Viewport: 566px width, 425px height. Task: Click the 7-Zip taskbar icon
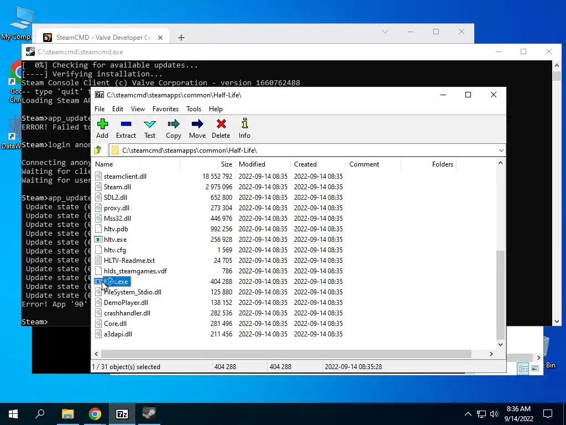pyautogui.click(x=122, y=414)
